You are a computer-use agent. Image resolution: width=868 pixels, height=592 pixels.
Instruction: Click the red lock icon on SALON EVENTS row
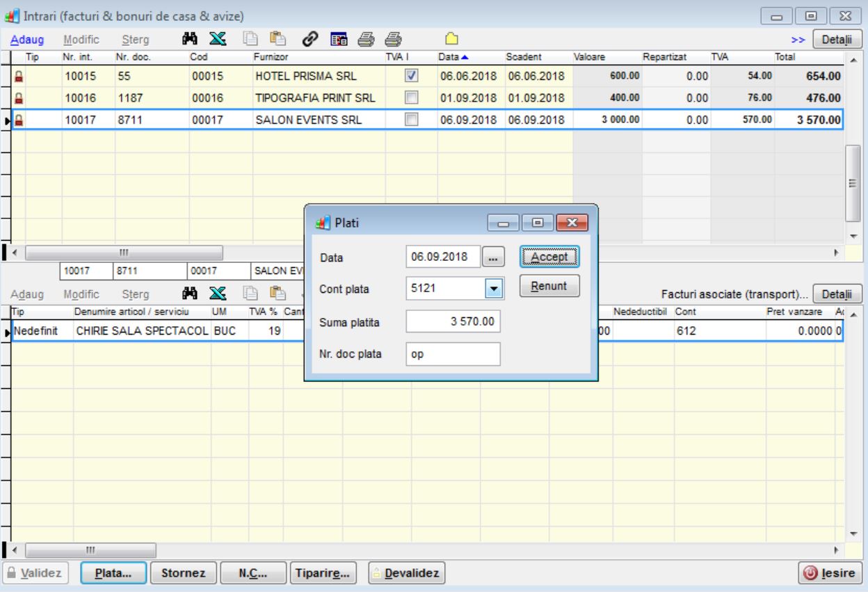click(19, 120)
